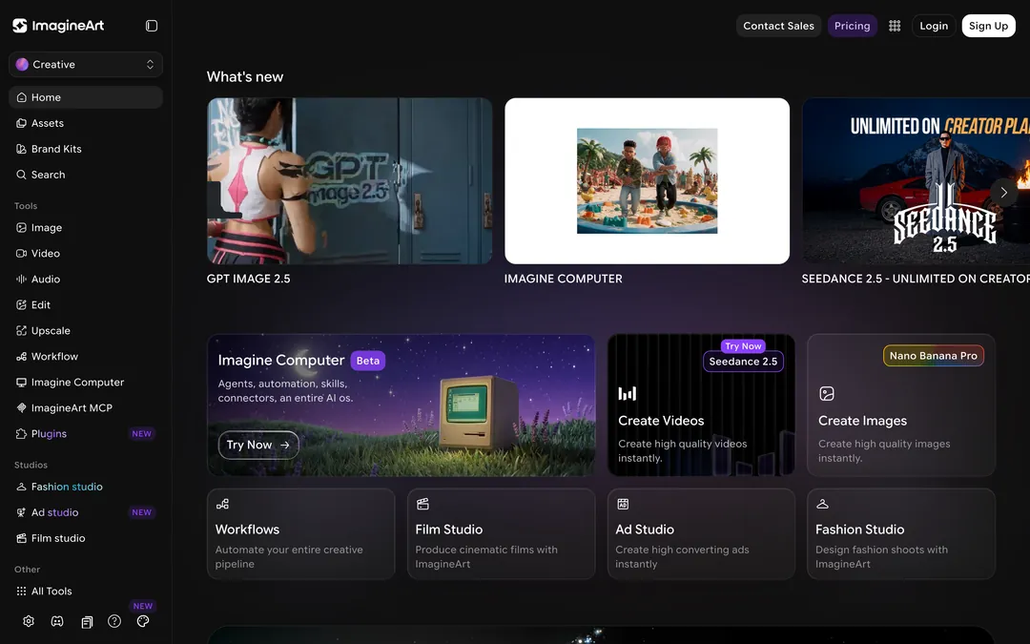Screen dimensions: 1030x644
Task: Open ImagineArt MCP in the sidebar
Action: 86,408
